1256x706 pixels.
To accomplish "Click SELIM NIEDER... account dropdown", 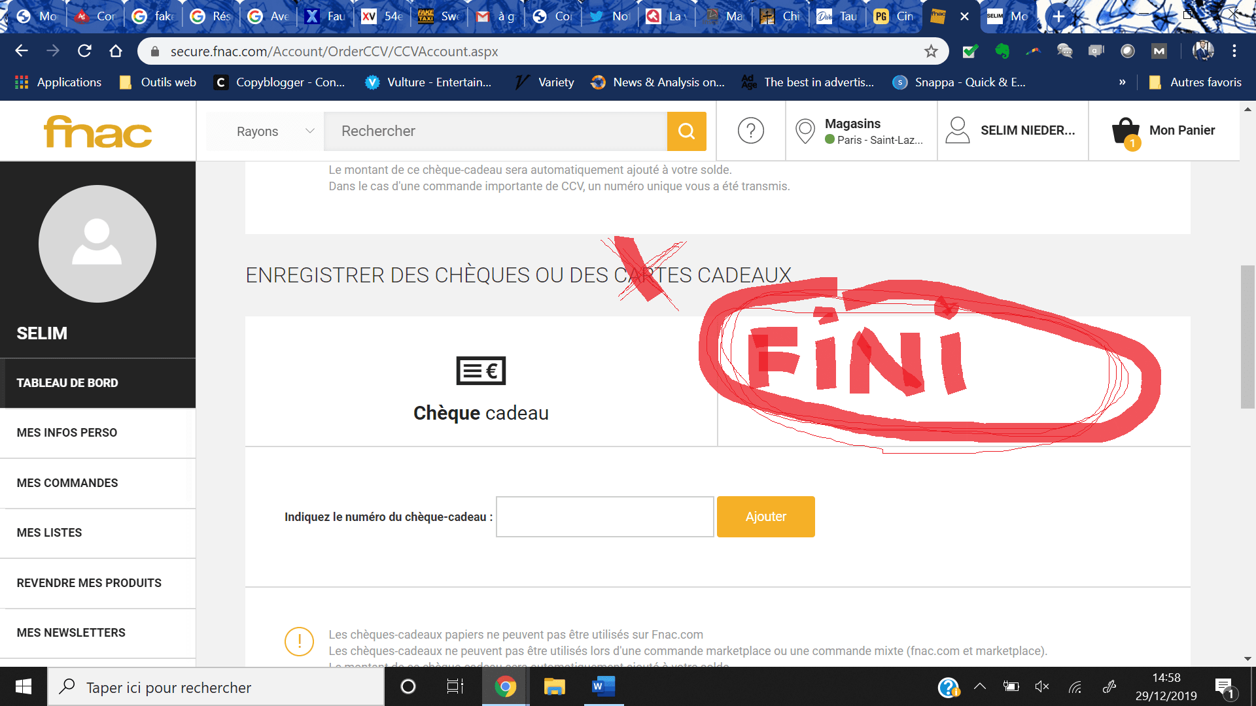I will tap(1026, 130).
